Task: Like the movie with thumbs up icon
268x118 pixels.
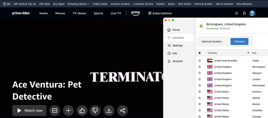Action: pyautogui.click(x=82, y=110)
